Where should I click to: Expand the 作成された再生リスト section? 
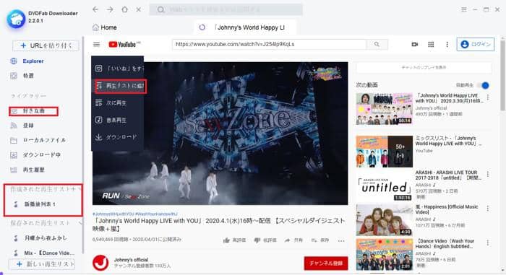click(80, 189)
